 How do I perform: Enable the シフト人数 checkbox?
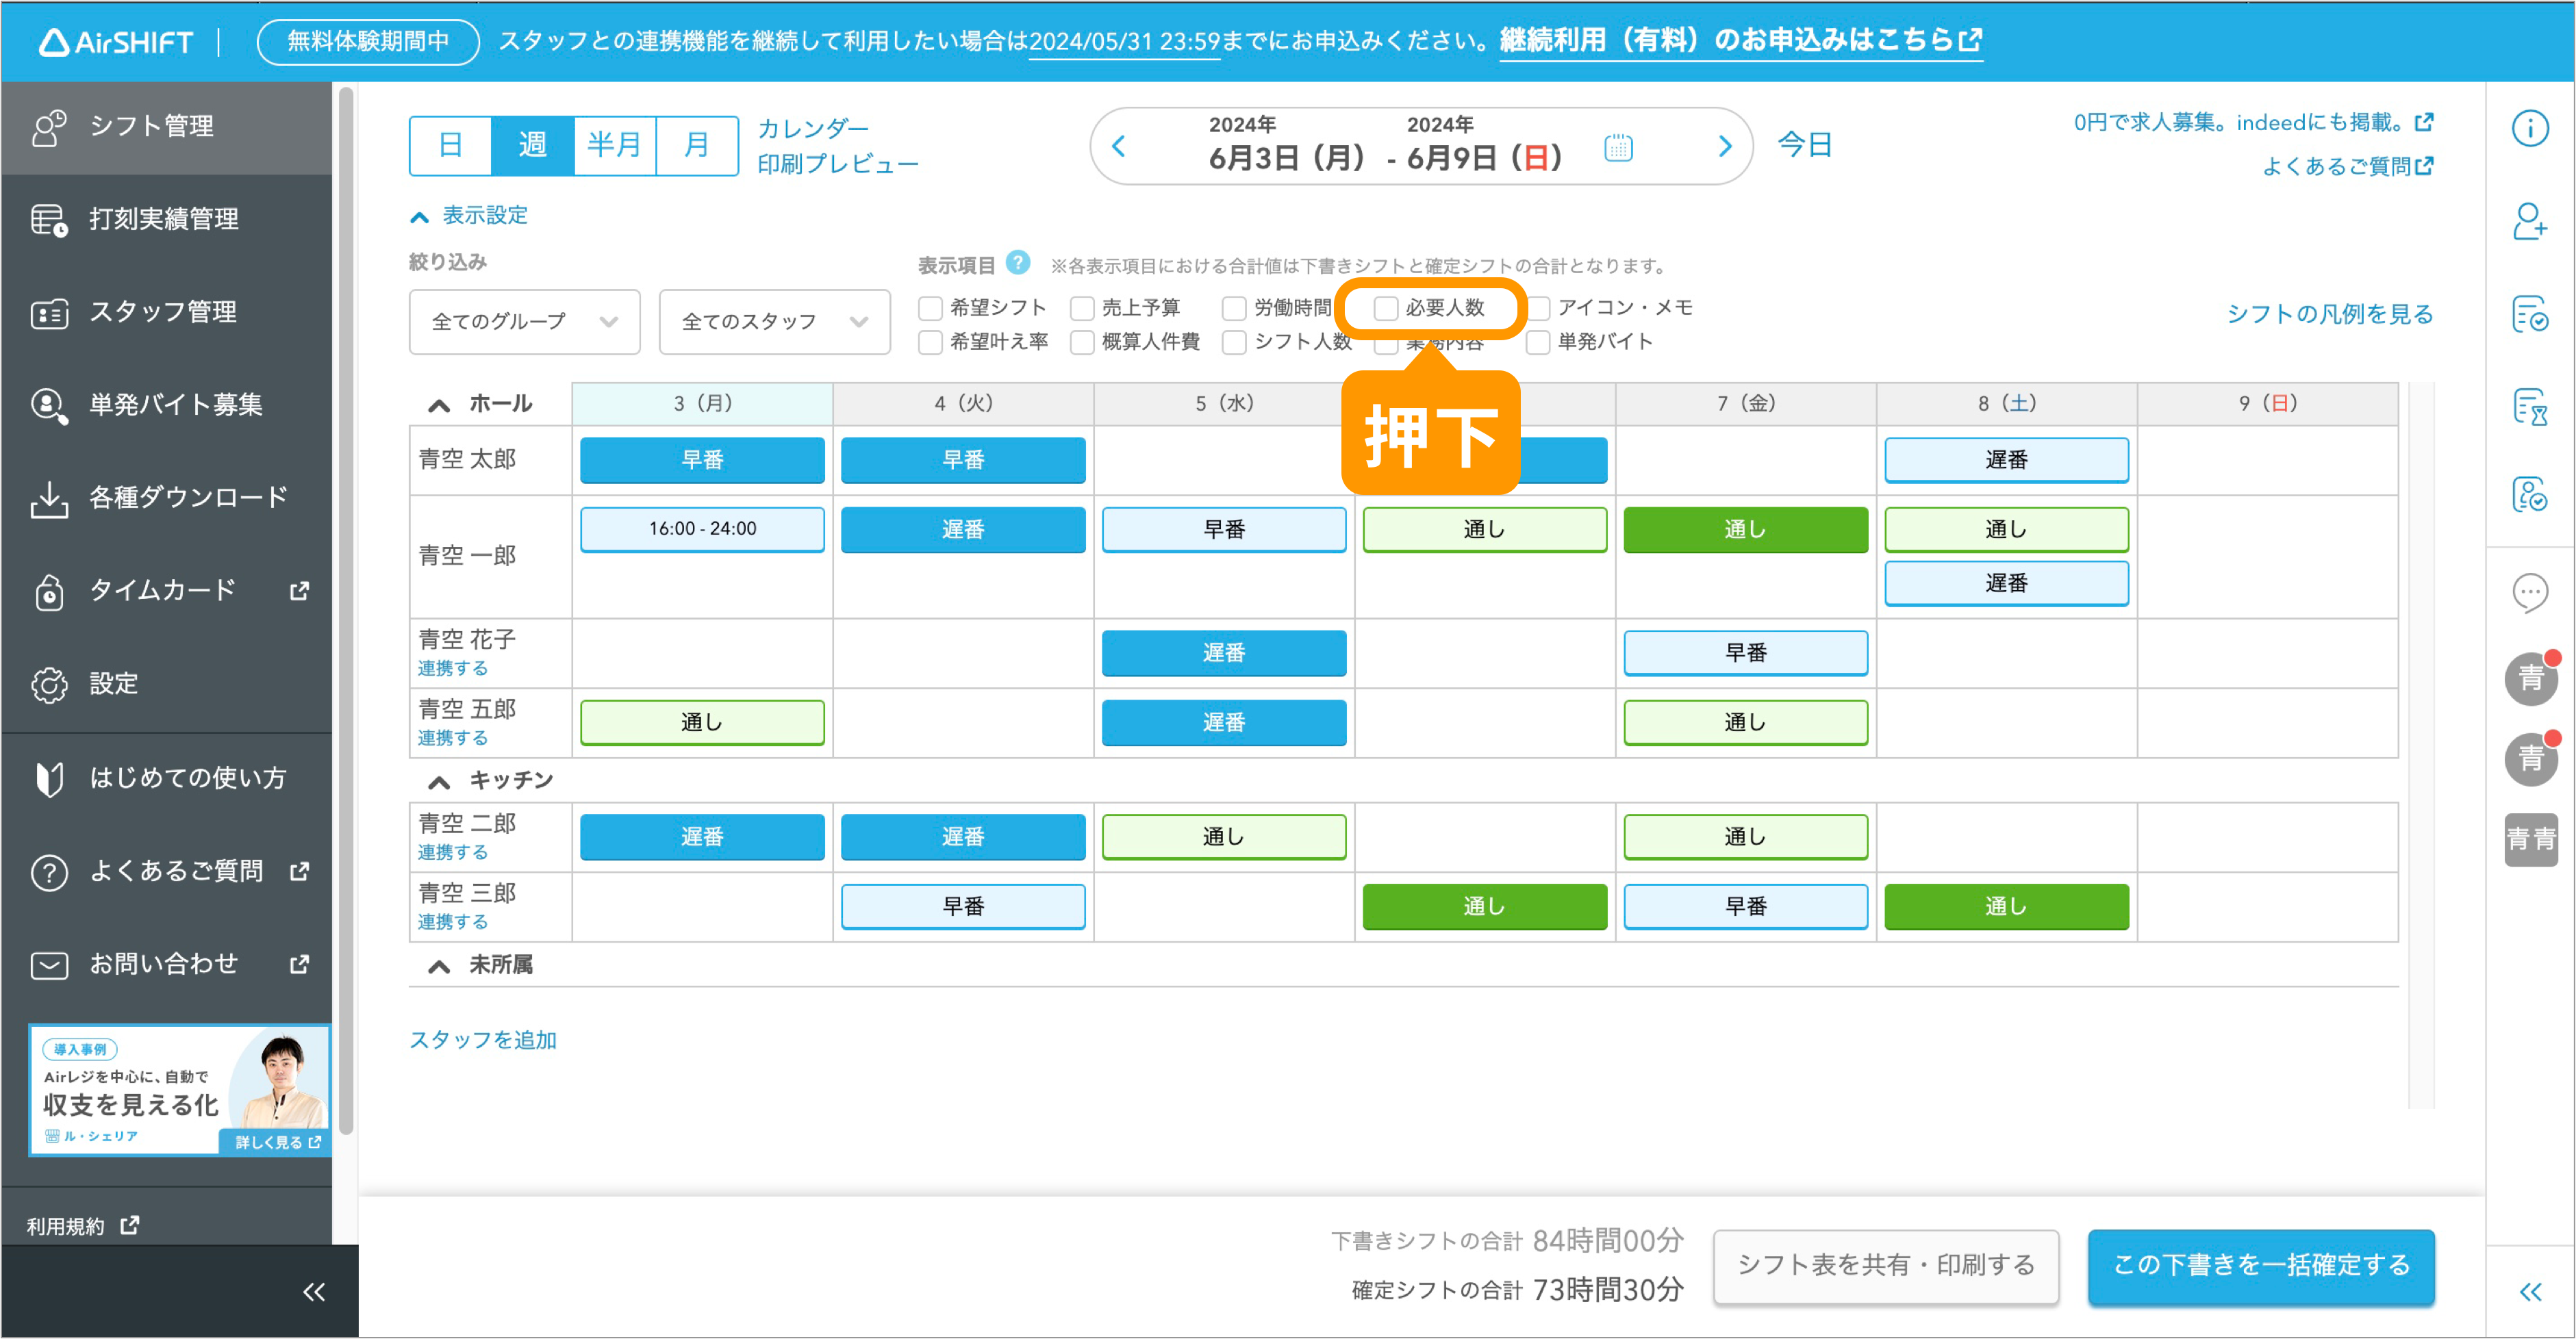1234,342
